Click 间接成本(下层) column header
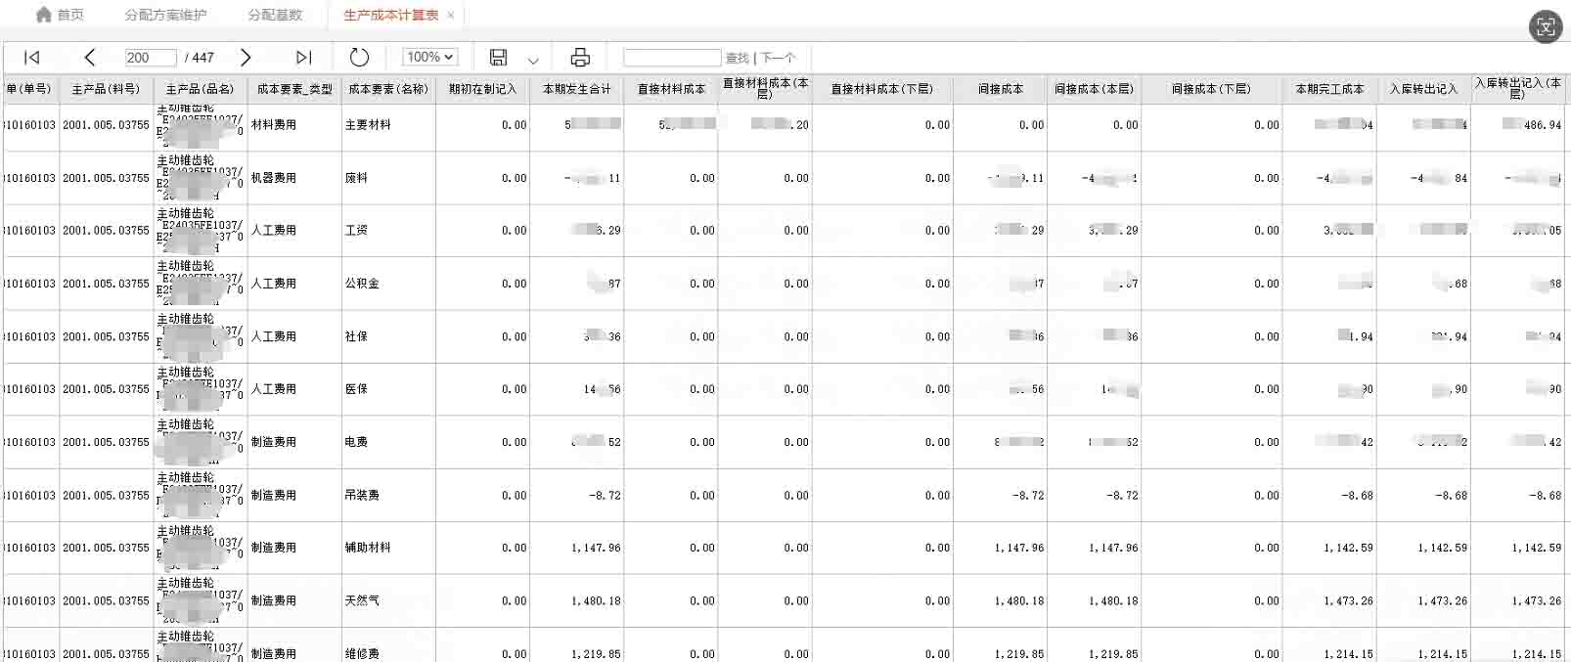The height and width of the screenshot is (662, 1571). pos(1211,89)
